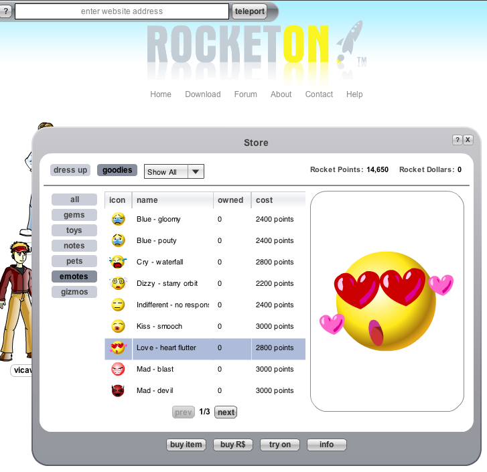Filter store by pets category
The image size is (487, 472).
(74, 261)
